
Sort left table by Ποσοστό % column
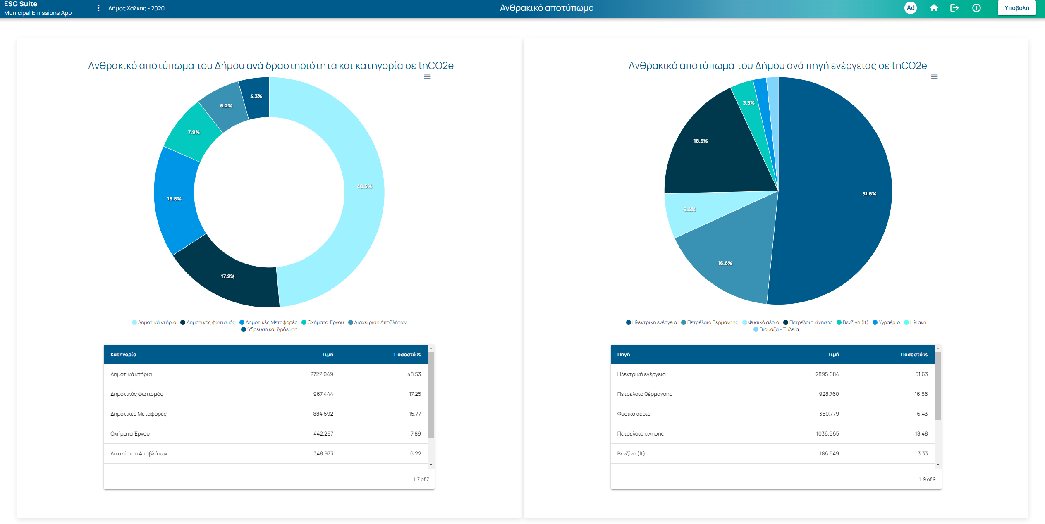(x=407, y=355)
